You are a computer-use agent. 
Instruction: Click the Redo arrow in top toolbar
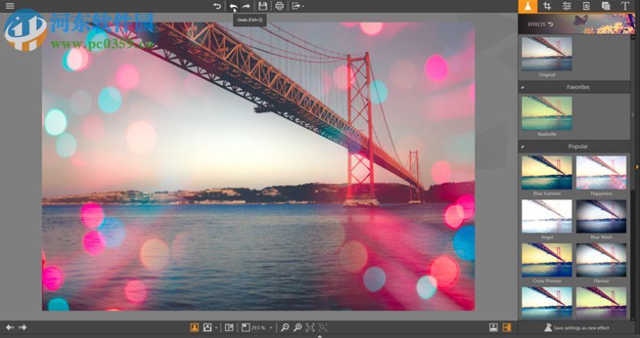(246, 6)
